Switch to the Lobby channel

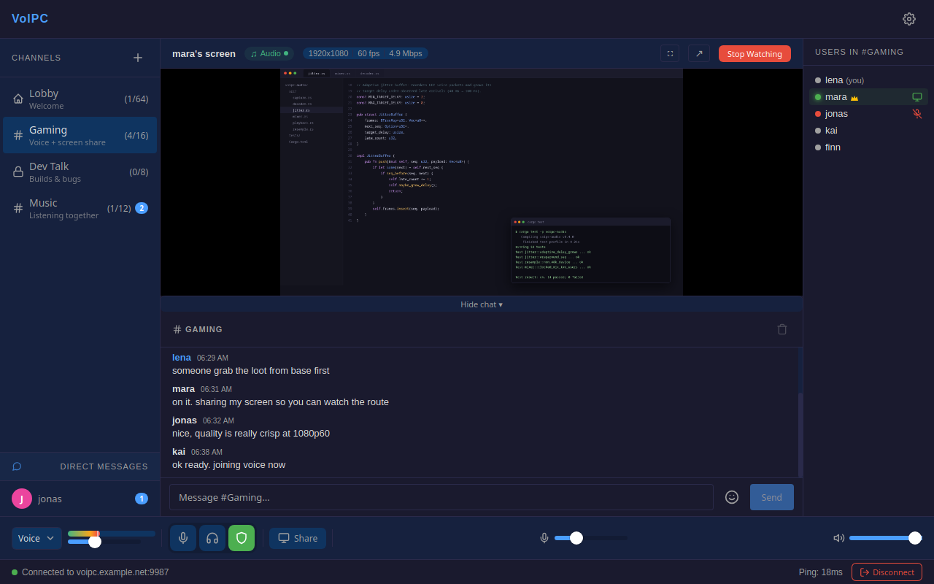pos(80,99)
